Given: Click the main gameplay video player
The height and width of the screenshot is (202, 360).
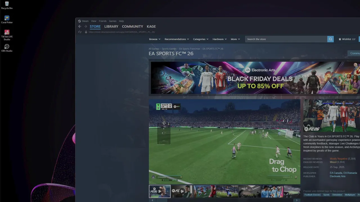Looking at the screenshot, I should (224, 141).
